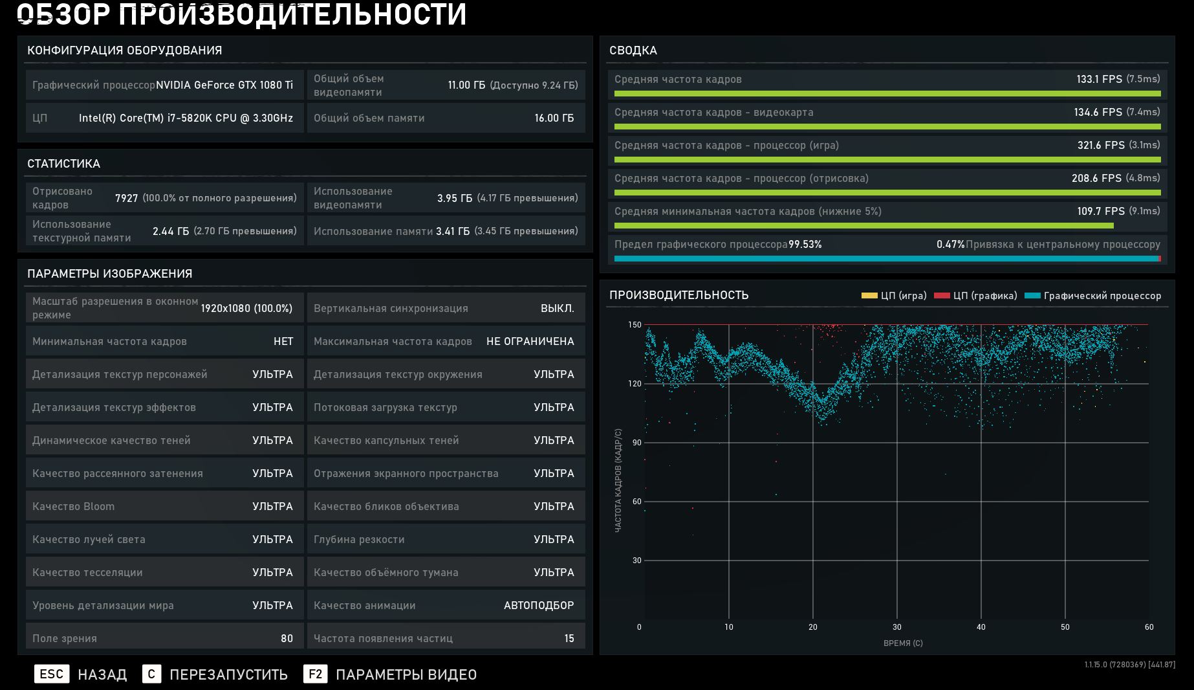1194x690 pixels.
Task: Click the КОНФИГУРАЦИЯ ОБОРУДОВАНИЯ section header
Action: tap(124, 50)
